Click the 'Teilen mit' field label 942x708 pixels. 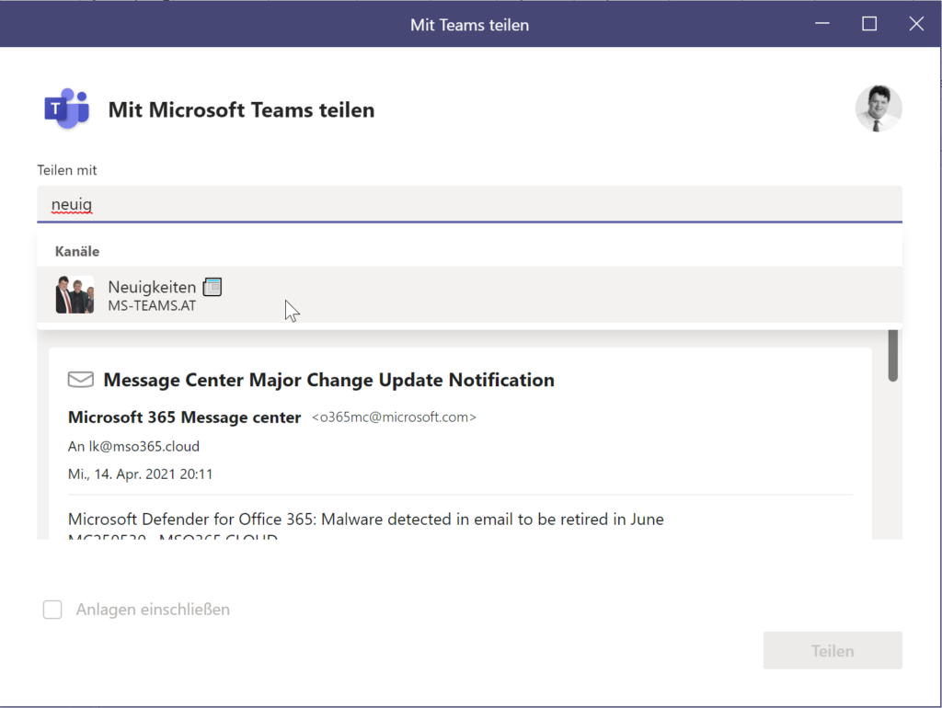click(66, 170)
